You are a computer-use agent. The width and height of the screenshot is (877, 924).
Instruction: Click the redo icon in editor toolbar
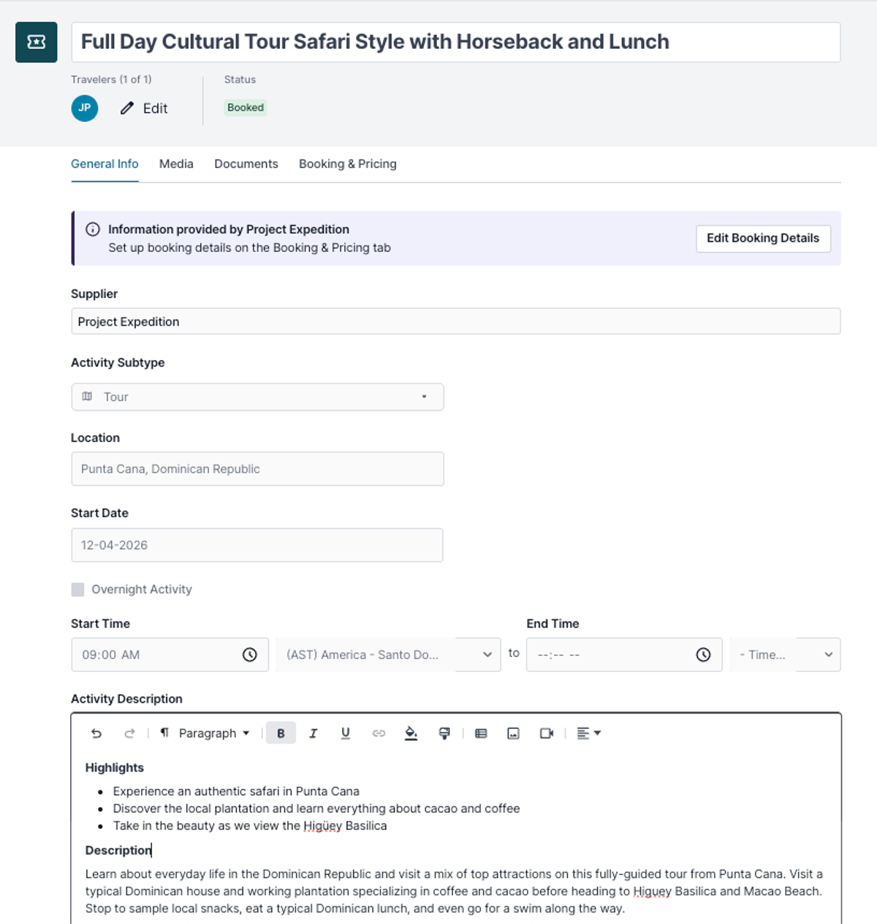tap(129, 733)
